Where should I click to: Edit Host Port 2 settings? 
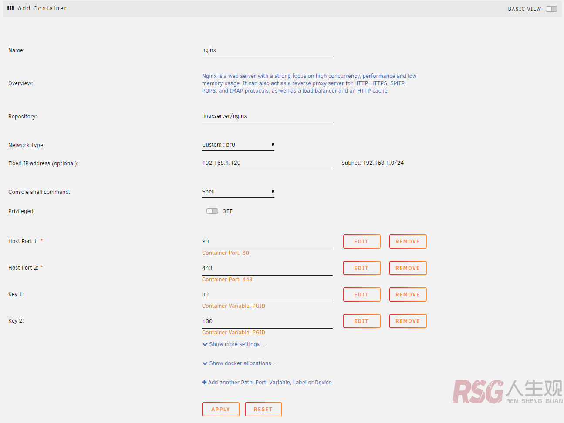[362, 268]
